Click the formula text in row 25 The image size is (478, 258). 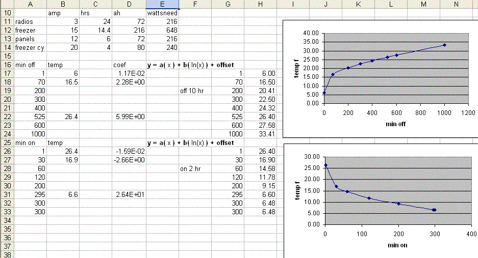pos(190,142)
